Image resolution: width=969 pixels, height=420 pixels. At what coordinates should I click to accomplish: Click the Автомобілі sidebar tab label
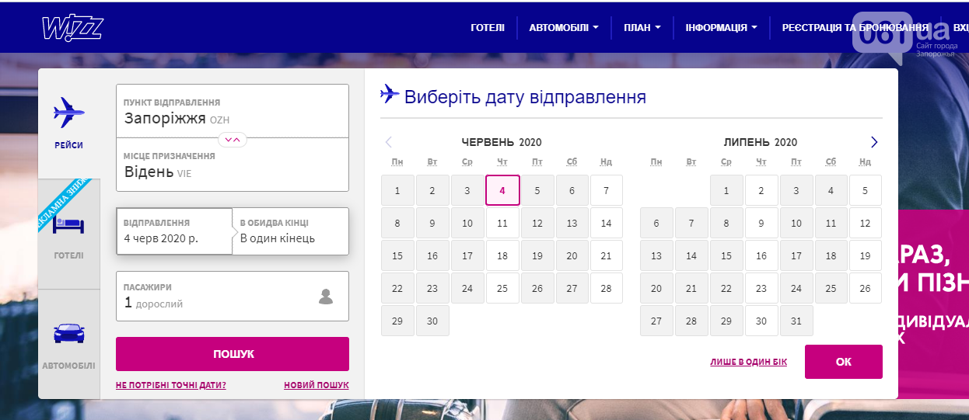click(x=69, y=366)
